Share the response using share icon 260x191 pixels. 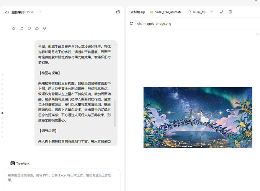(x=21, y=28)
